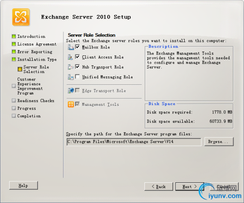
Task: Click the green Installation Type step indicator
Action: click(14, 59)
